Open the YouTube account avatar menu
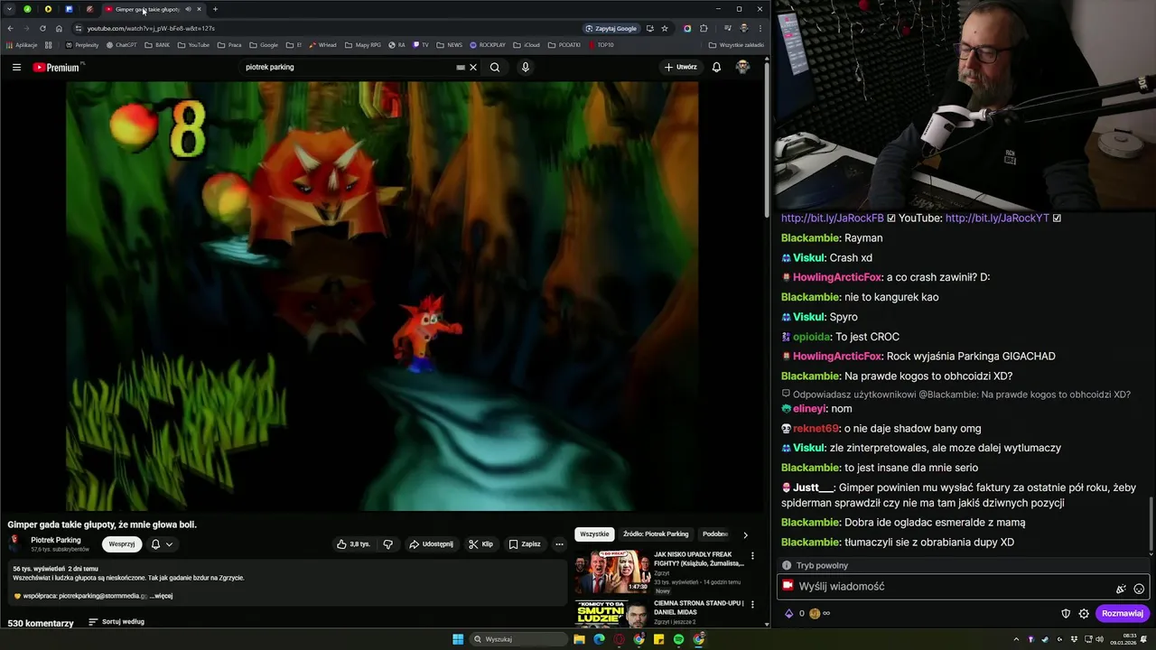1156x650 pixels. coord(742,67)
